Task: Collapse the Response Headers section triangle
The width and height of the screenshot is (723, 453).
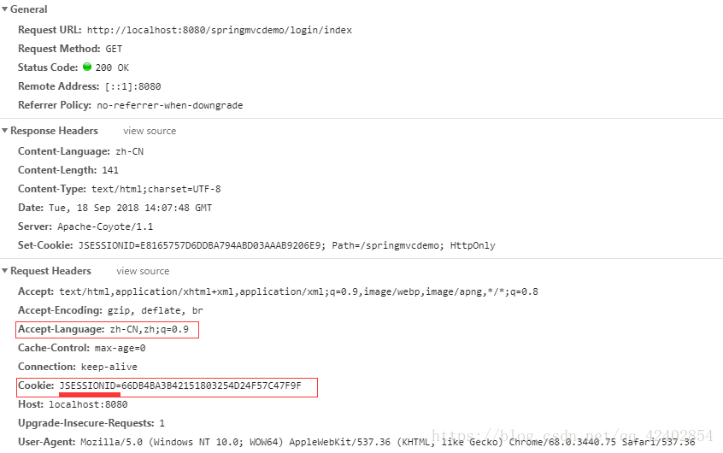Action: pyautogui.click(x=4, y=131)
